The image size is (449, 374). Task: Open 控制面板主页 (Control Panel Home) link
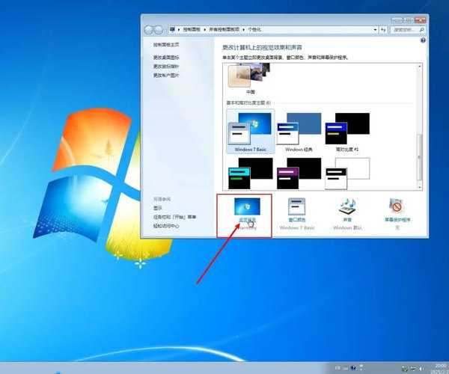tap(167, 46)
